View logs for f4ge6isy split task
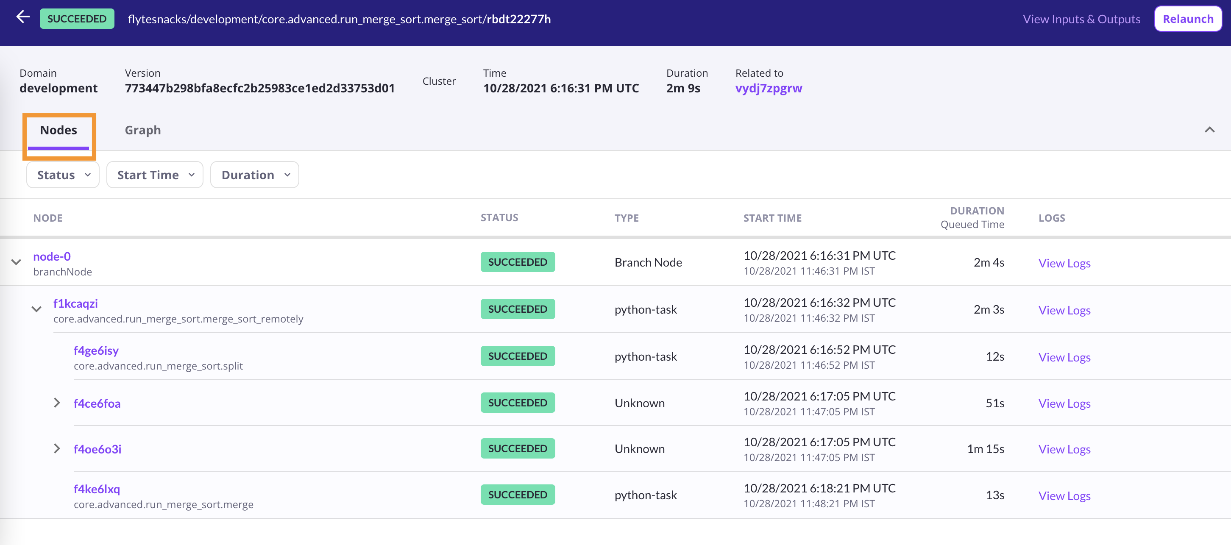 (1064, 357)
